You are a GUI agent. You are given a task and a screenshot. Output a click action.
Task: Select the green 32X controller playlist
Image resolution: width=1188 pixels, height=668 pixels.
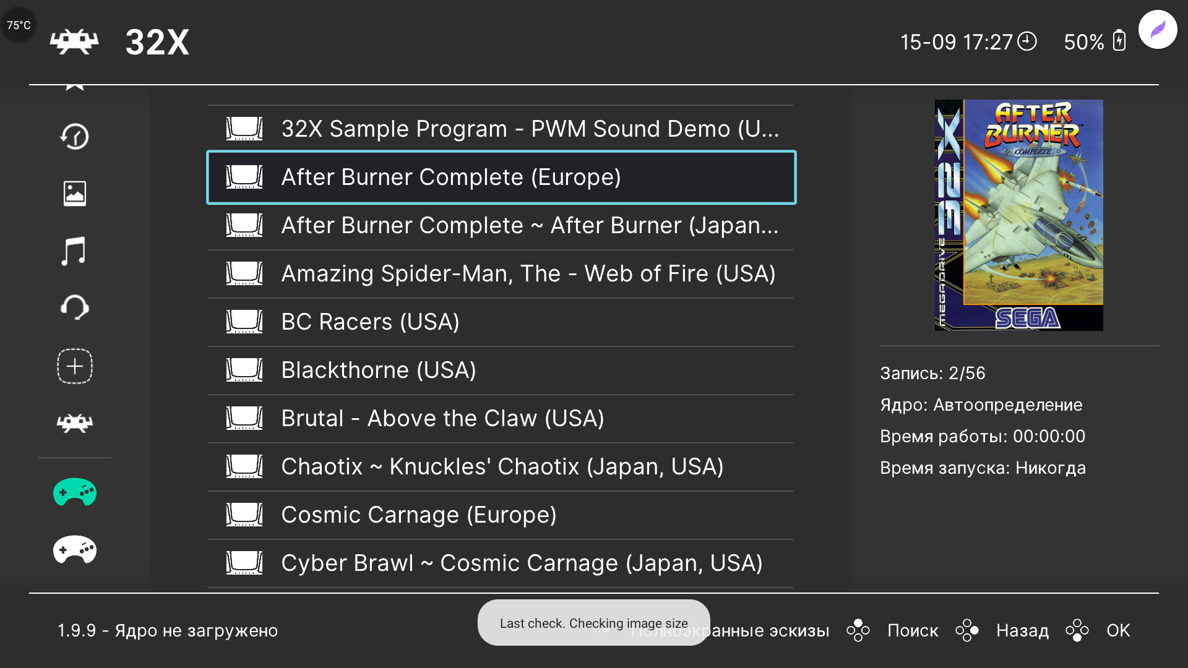[x=75, y=492]
